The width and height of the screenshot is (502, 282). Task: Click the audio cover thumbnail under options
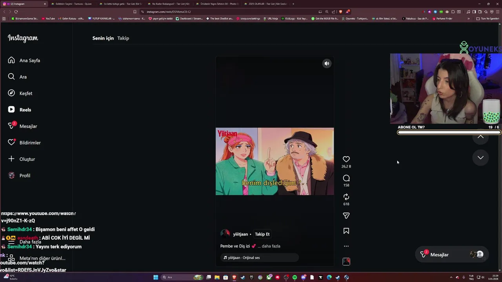[x=346, y=262]
